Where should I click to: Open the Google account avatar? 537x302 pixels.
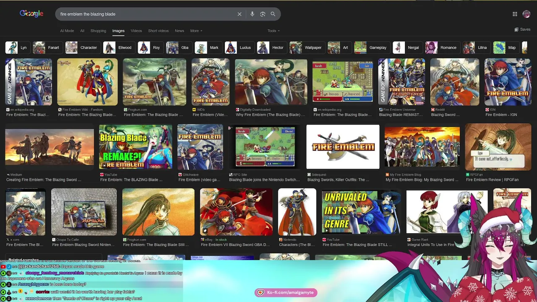[x=527, y=14]
